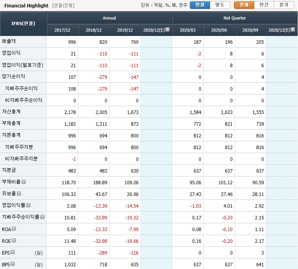The width and height of the screenshot is (298, 269).
Task: Click the 부채총계 2018/12 value 1,311
Action: click(101, 124)
